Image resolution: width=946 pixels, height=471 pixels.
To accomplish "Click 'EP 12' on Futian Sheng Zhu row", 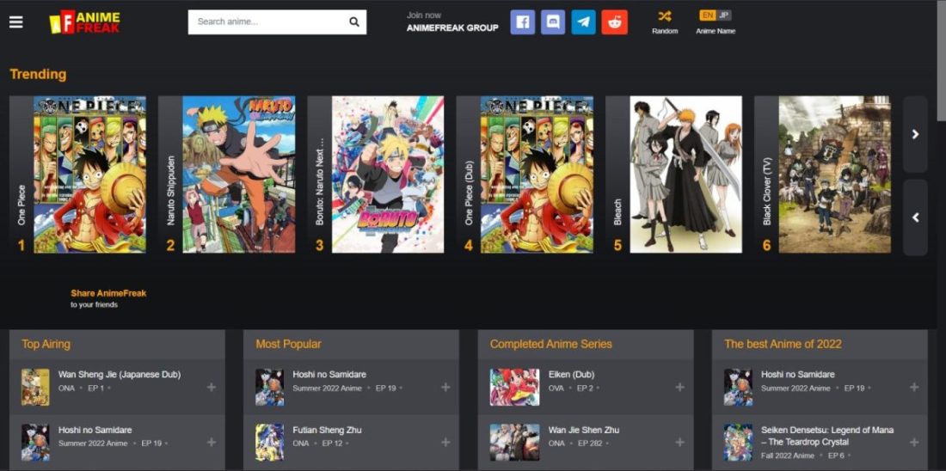I will [333, 443].
